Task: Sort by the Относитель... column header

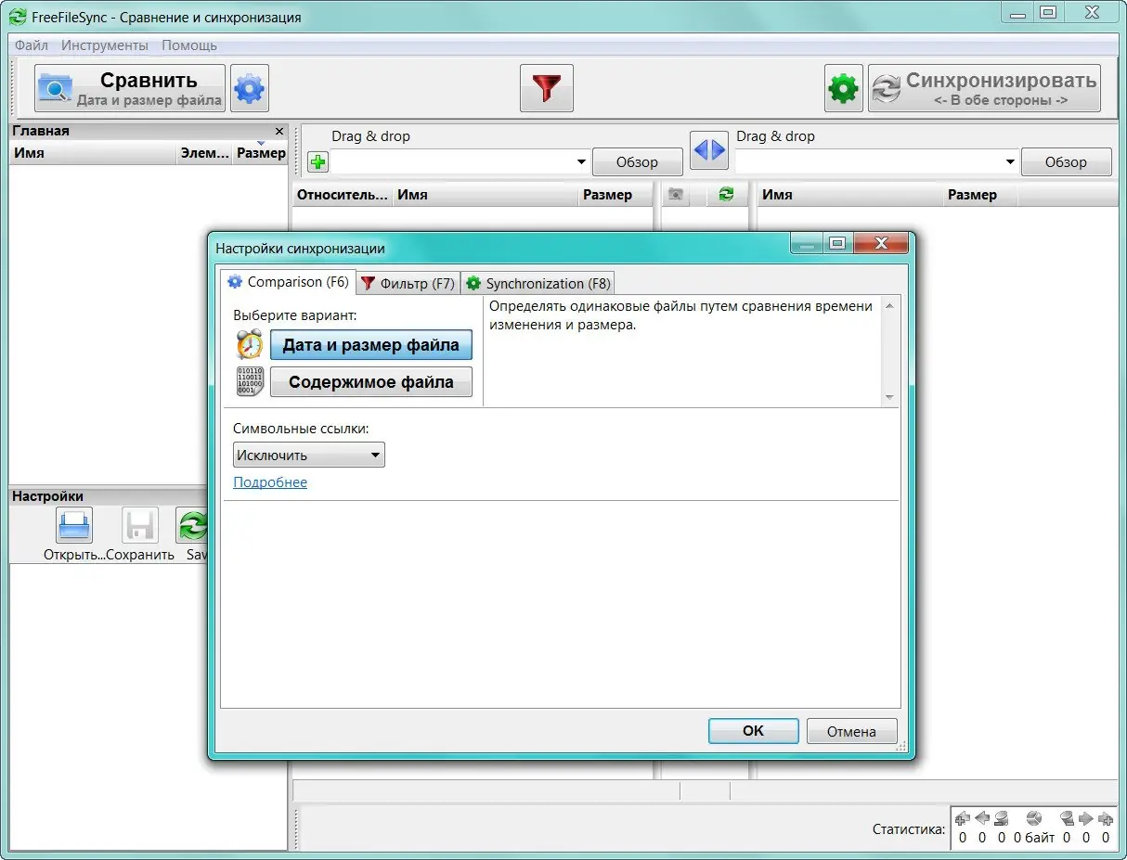Action: tap(342, 195)
